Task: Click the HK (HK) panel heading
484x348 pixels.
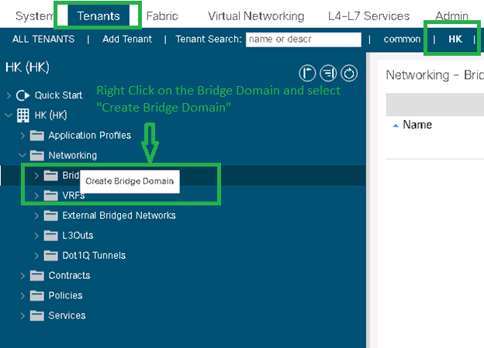Action: pyautogui.click(x=27, y=67)
